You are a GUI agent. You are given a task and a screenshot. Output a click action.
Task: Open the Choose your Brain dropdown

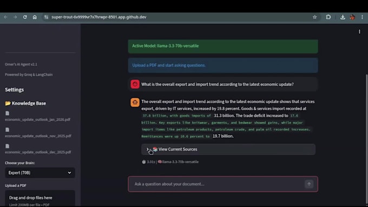[x=40, y=173]
